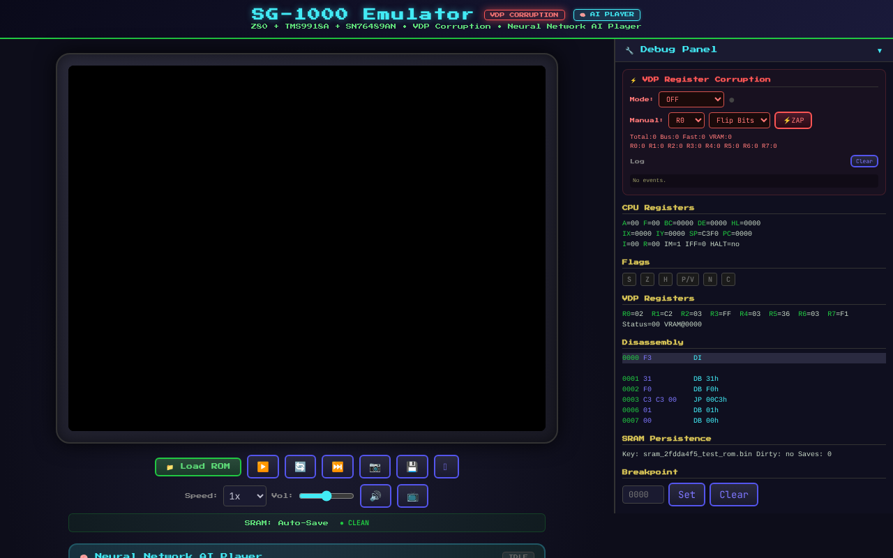Click the reset/reload emulator button
This screenshot has height=558, width=893.
point(300,467)
